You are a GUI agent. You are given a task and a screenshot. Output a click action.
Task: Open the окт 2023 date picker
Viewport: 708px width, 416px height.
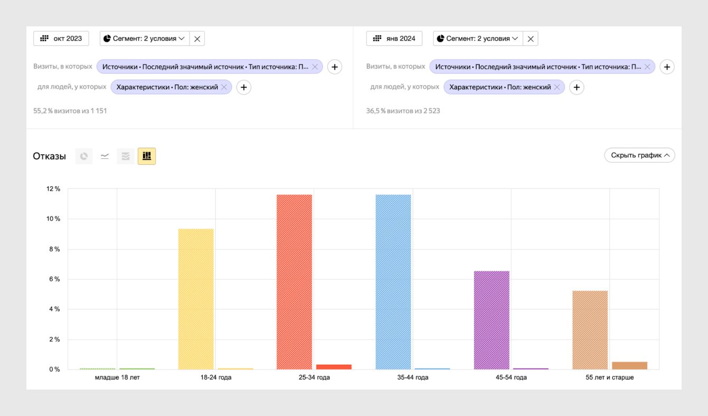[x=61, y=39]
